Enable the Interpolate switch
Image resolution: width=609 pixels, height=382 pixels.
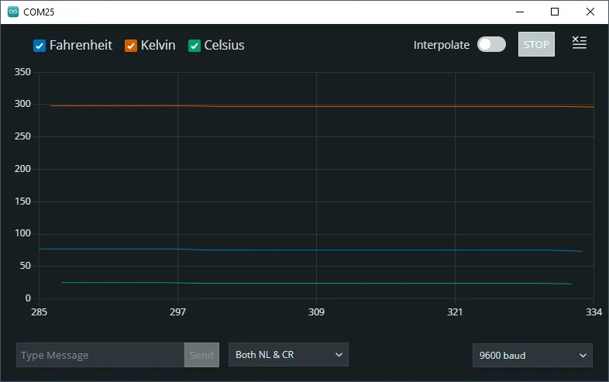coord(491,45)
